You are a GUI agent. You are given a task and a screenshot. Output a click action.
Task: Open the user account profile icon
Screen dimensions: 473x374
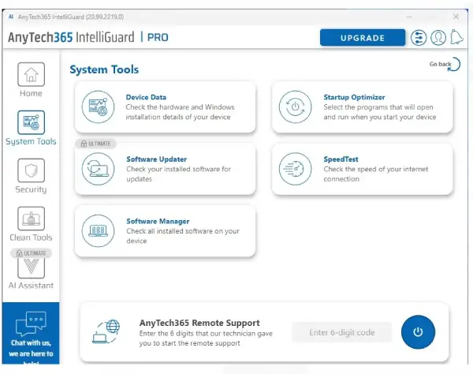[x=438, y=38]
